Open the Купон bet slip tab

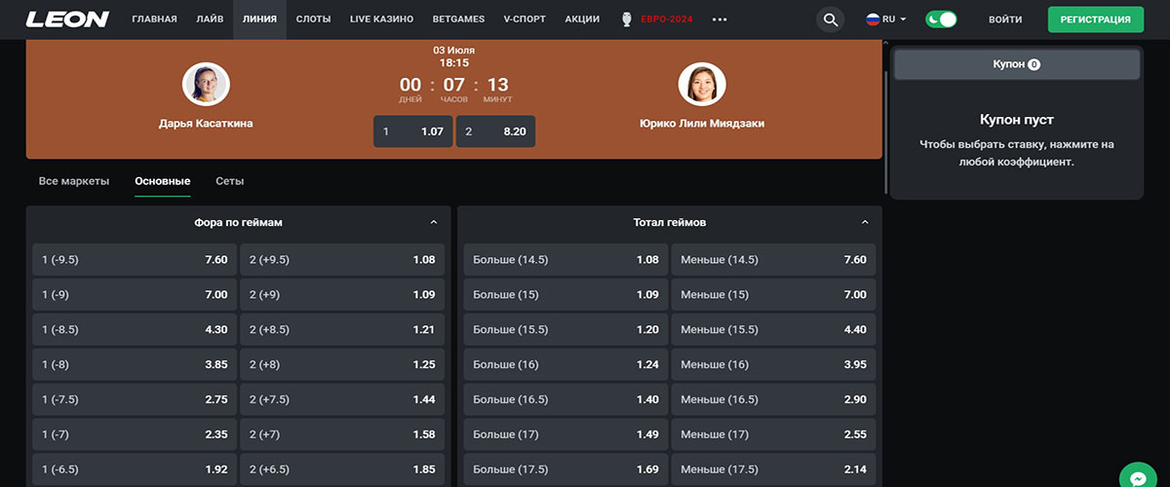[1017, 64]
